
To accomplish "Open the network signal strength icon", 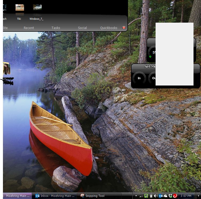I will pos(141,196).
